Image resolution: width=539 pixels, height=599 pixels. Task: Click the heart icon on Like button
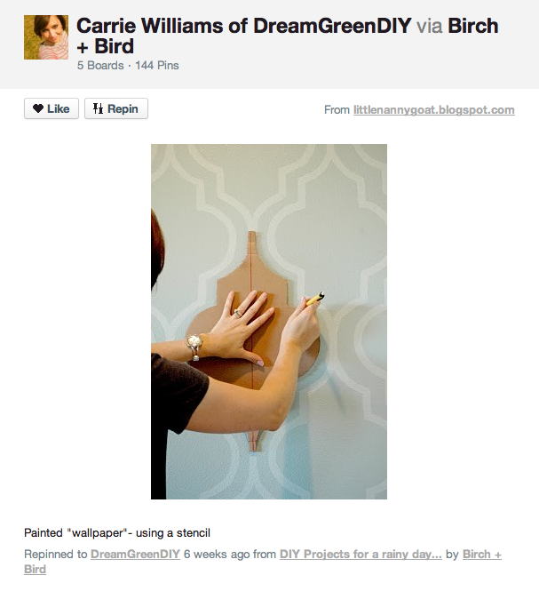[38, 108]
